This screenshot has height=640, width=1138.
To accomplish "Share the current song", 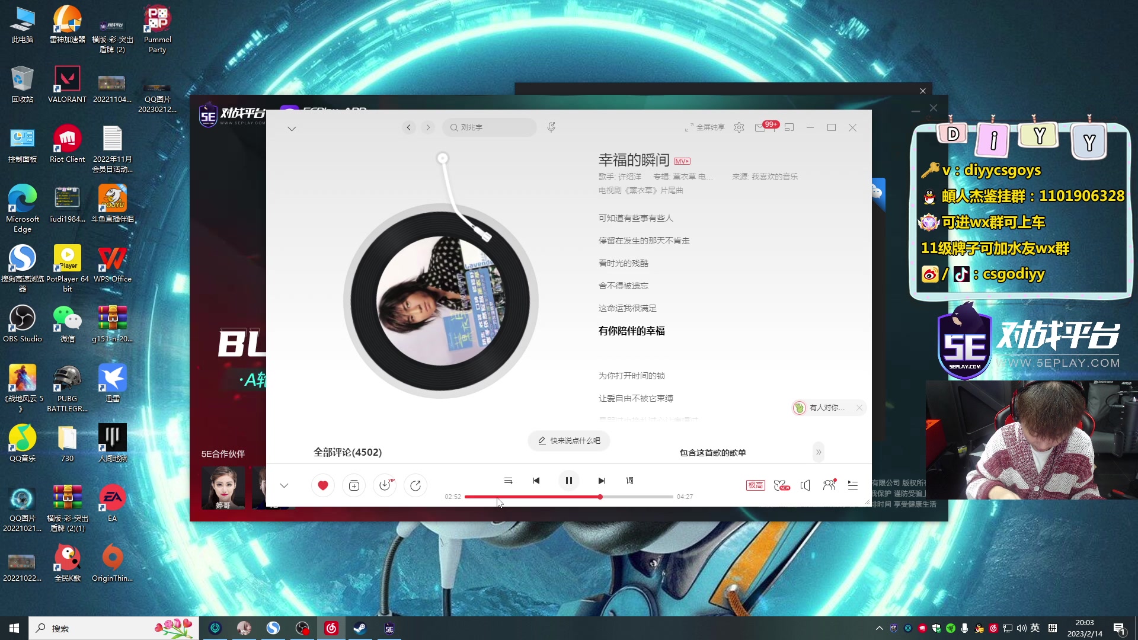I will click(x=415, y=485).
